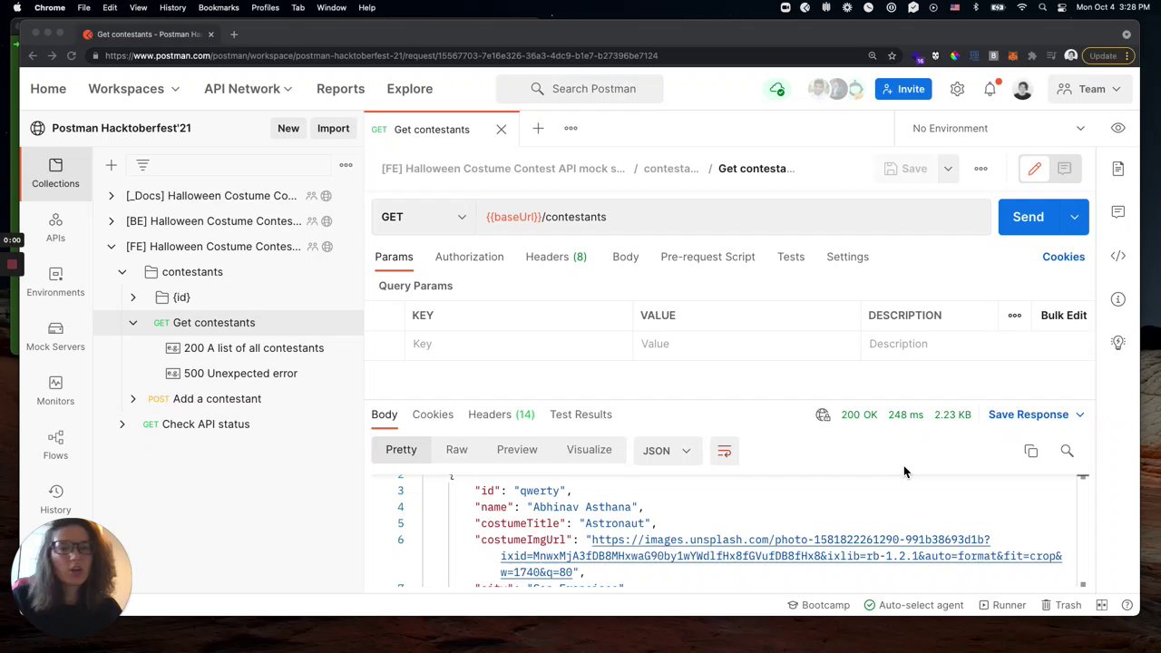
Task: Search within the response body
Action: click(1067, 451)
